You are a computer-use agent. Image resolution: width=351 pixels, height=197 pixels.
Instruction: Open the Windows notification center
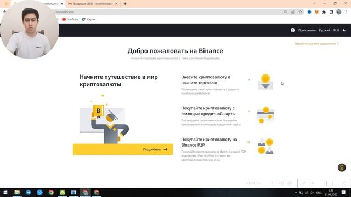coord(343,193)
